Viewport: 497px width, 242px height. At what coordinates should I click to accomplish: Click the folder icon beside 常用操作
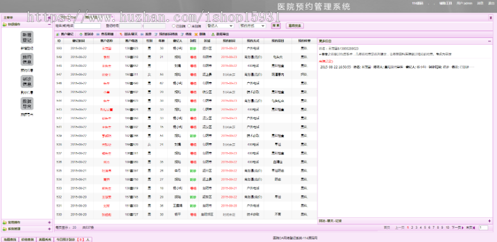4,222
